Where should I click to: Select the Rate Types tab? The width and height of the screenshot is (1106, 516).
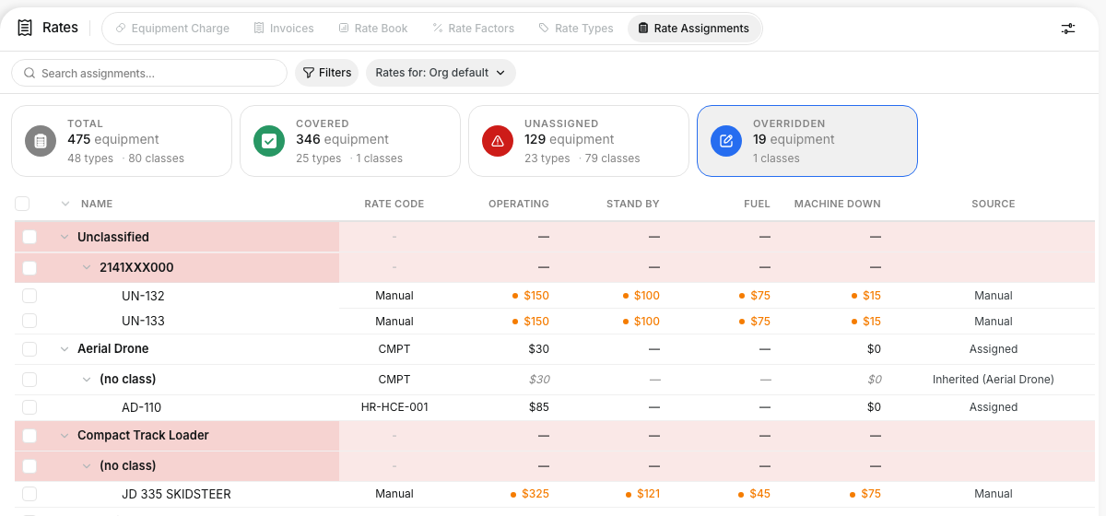pos(576,29)
